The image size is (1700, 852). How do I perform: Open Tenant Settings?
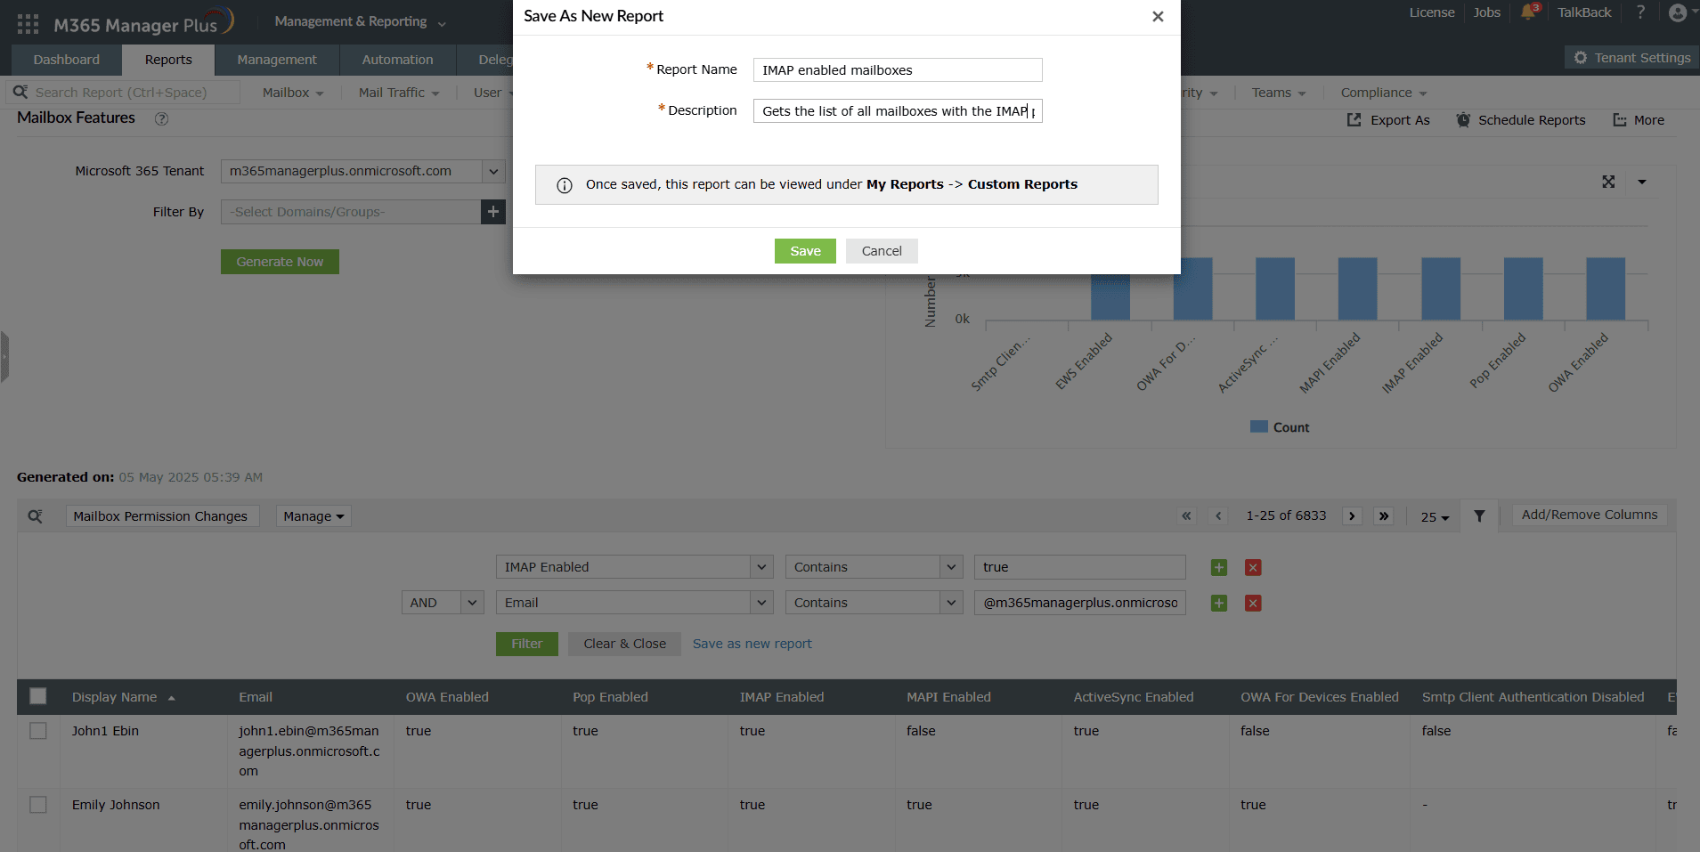(x=1630, y=56)
